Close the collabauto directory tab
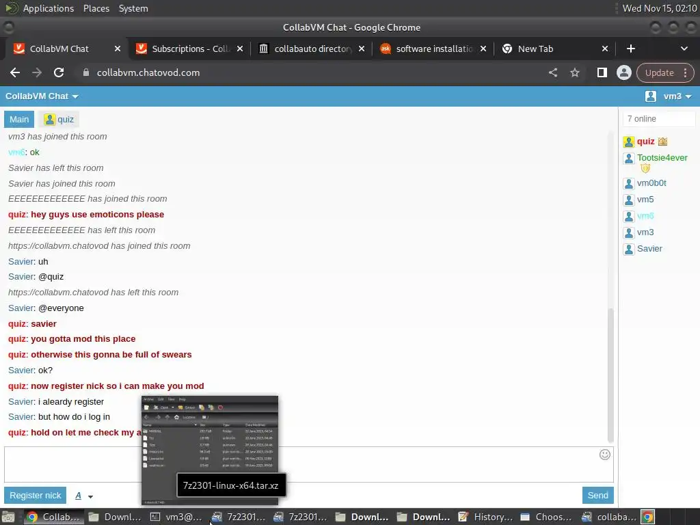The height and width of the screenshot is (525, 700). point(362,49)
